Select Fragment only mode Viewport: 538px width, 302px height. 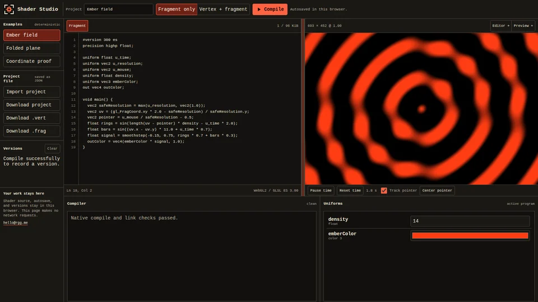pyautogui.click(x=177, y=10)
